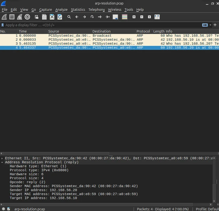The image size is (219, 211).
Task: Select packet 4 at time 5.464337
Action: [109, 47]
